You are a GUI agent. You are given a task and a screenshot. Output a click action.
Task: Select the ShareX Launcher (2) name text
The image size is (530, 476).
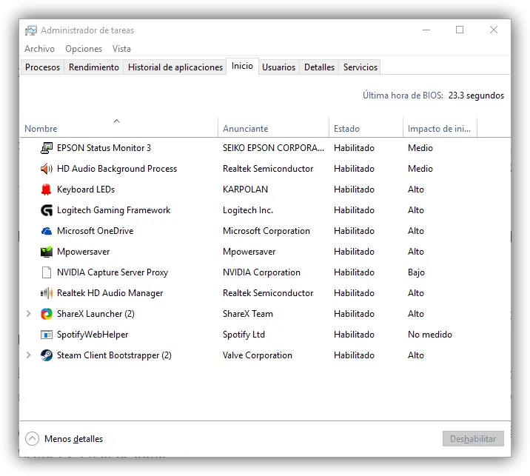click(x=95, y=314)
